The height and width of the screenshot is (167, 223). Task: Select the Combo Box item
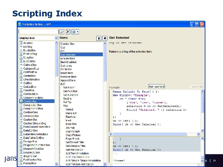point(68,44)
